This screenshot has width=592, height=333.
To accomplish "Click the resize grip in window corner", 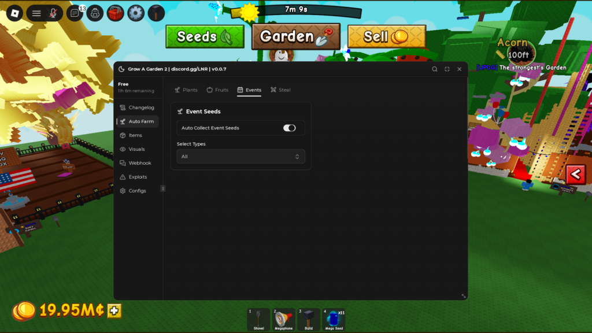I will click(x=464, y=296).
